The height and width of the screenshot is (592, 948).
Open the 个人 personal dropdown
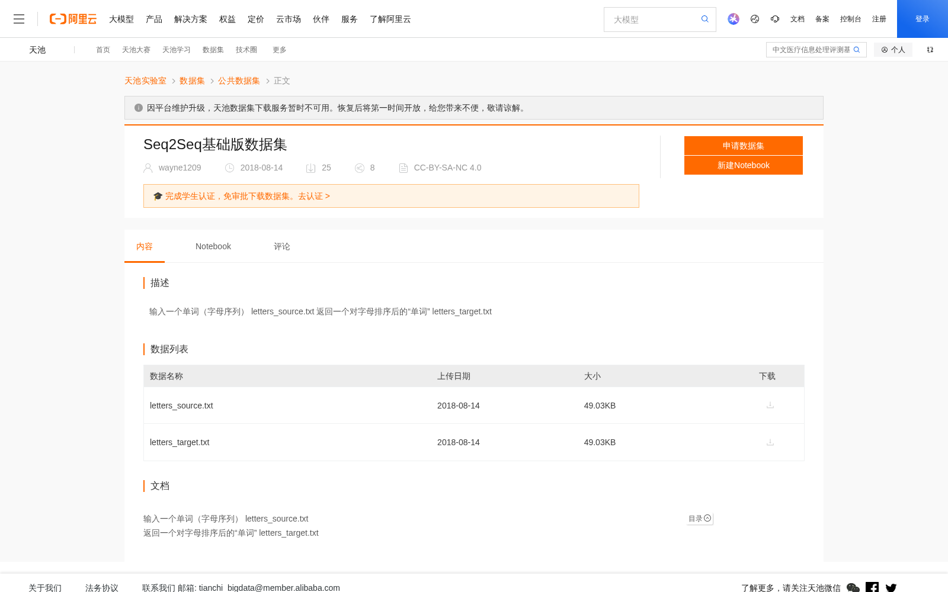click(x=893, y=50)
